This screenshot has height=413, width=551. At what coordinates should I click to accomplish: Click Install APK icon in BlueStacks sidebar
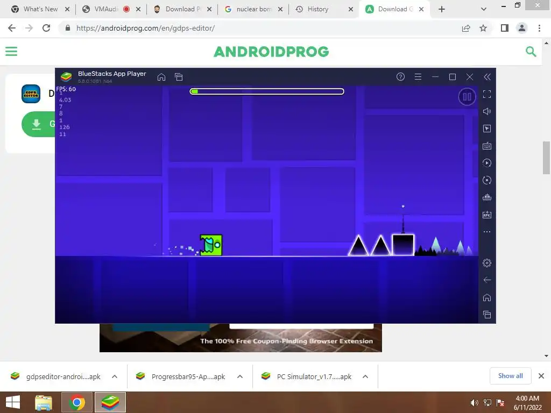click(x=487, y=215)
